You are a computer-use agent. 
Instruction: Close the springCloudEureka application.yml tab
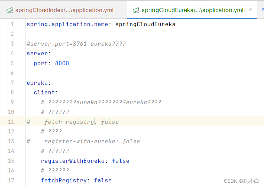250,10
